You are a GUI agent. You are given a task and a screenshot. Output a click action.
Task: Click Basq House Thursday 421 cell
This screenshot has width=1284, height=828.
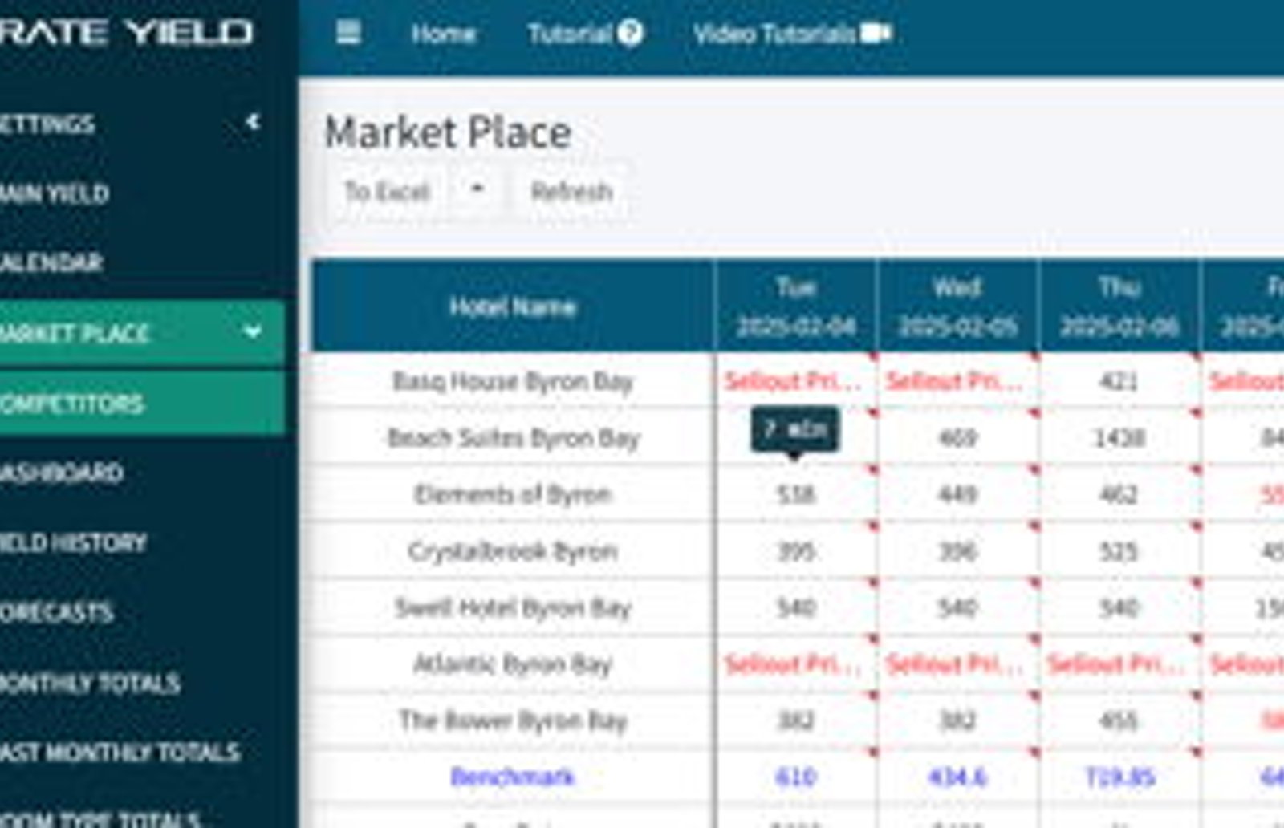(x=1119, y=380)
